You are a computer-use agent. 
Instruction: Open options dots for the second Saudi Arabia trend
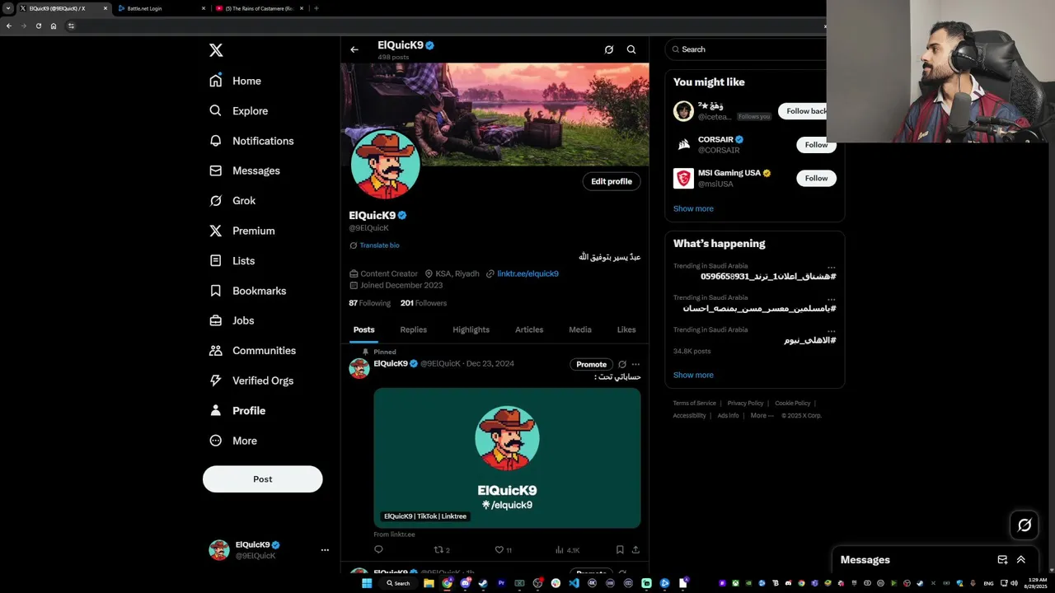[832, 299]
